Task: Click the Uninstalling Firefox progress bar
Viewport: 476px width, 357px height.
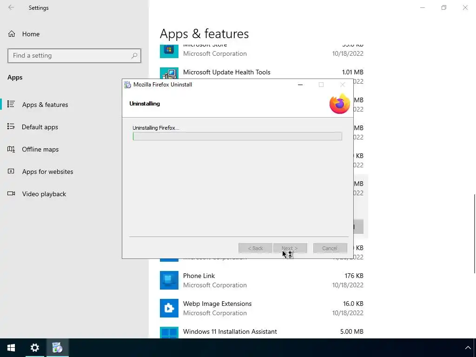Action: [x=238, y=136]
